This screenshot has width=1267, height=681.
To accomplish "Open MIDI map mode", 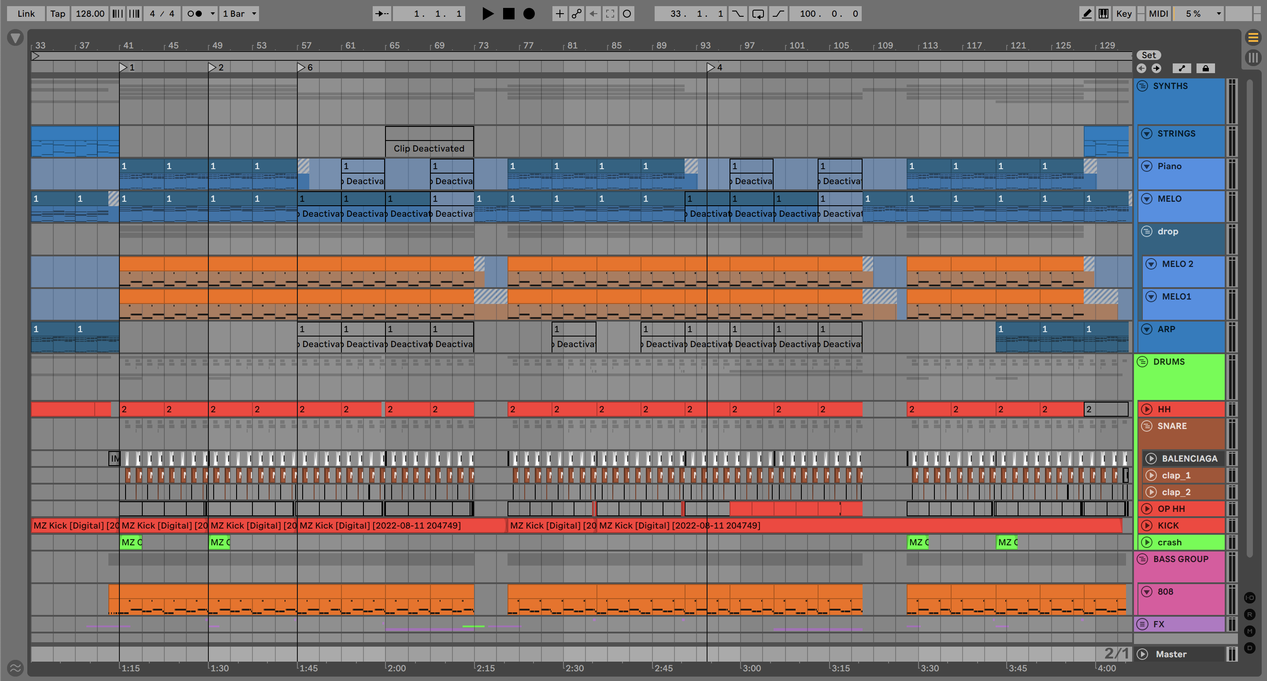I will tap(1158, 14).
